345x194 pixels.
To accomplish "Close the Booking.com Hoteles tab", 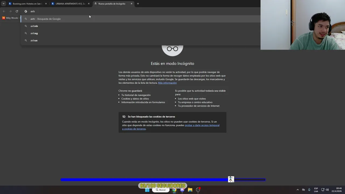I will coord(46,4).
